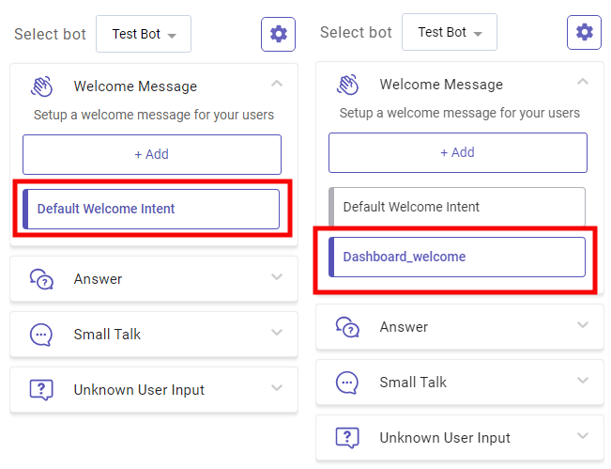Click Welcome Message title in right panel
This screenshot has height=469, width=611.
[x=441, y=85]
